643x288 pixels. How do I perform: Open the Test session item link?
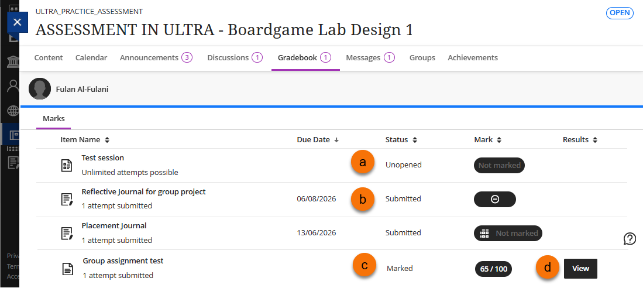(102, 158)
